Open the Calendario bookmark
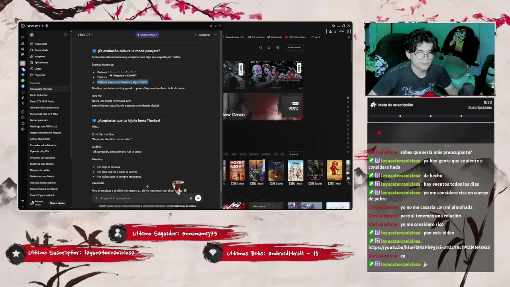The height and width of the screenshot is (287, 510). tap(275, 37)
